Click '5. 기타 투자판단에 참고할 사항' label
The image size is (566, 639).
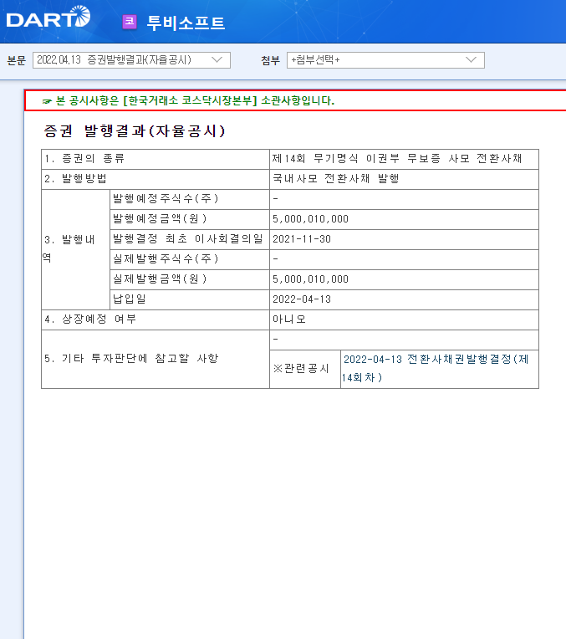coord(131,358)
